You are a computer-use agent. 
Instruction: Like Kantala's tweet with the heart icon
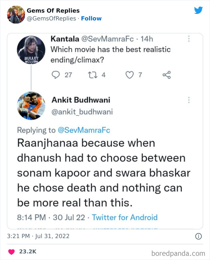tap(129, 74)
